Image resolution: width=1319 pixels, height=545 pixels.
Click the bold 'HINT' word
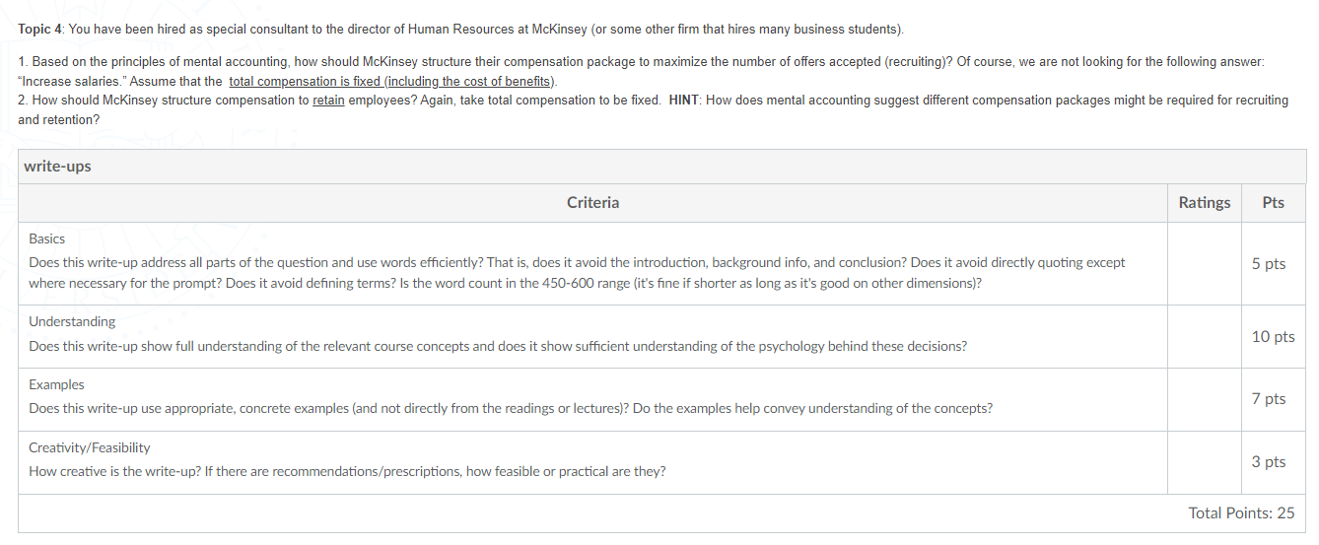click(x=684, y=101)
